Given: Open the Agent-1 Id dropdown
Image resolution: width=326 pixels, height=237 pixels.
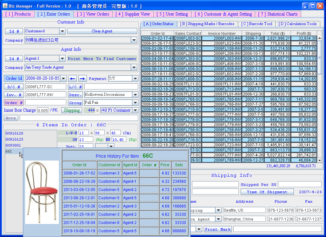Looking at the screenshot, I should [x=62, y=59].
